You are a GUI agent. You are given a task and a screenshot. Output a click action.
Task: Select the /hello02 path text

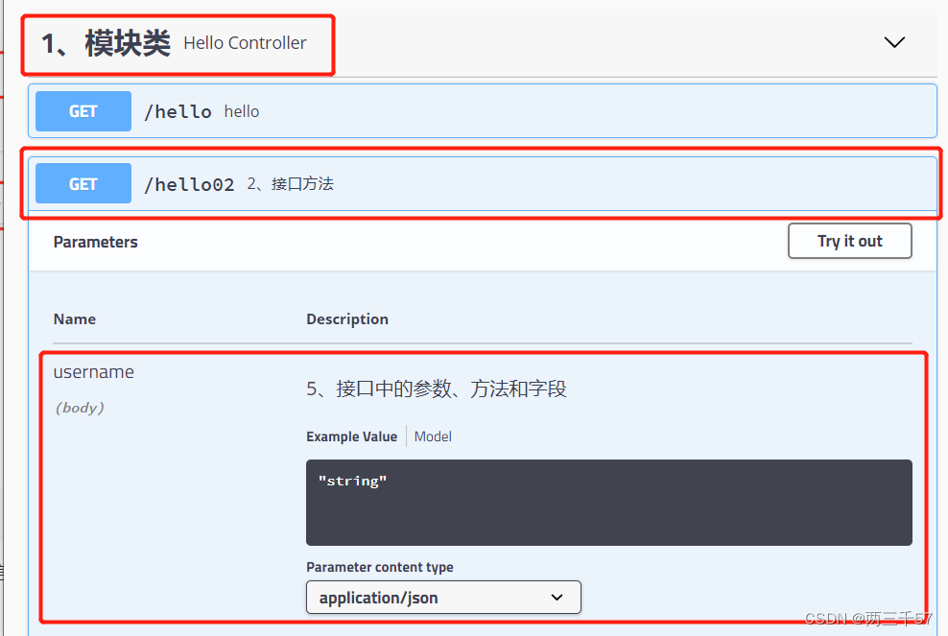click(x=189, y=184)
